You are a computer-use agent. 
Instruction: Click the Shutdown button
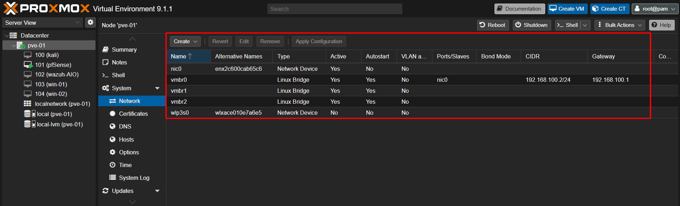coord(532,25)
